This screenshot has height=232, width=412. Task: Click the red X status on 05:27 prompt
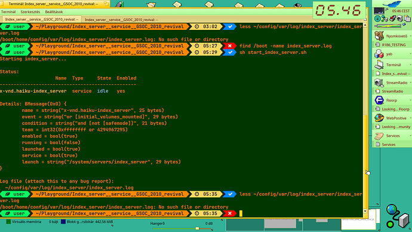click(230, 46)
